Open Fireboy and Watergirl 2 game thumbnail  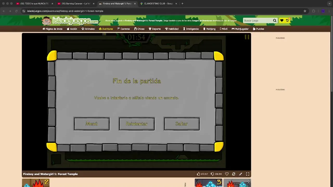coord(36,183)
